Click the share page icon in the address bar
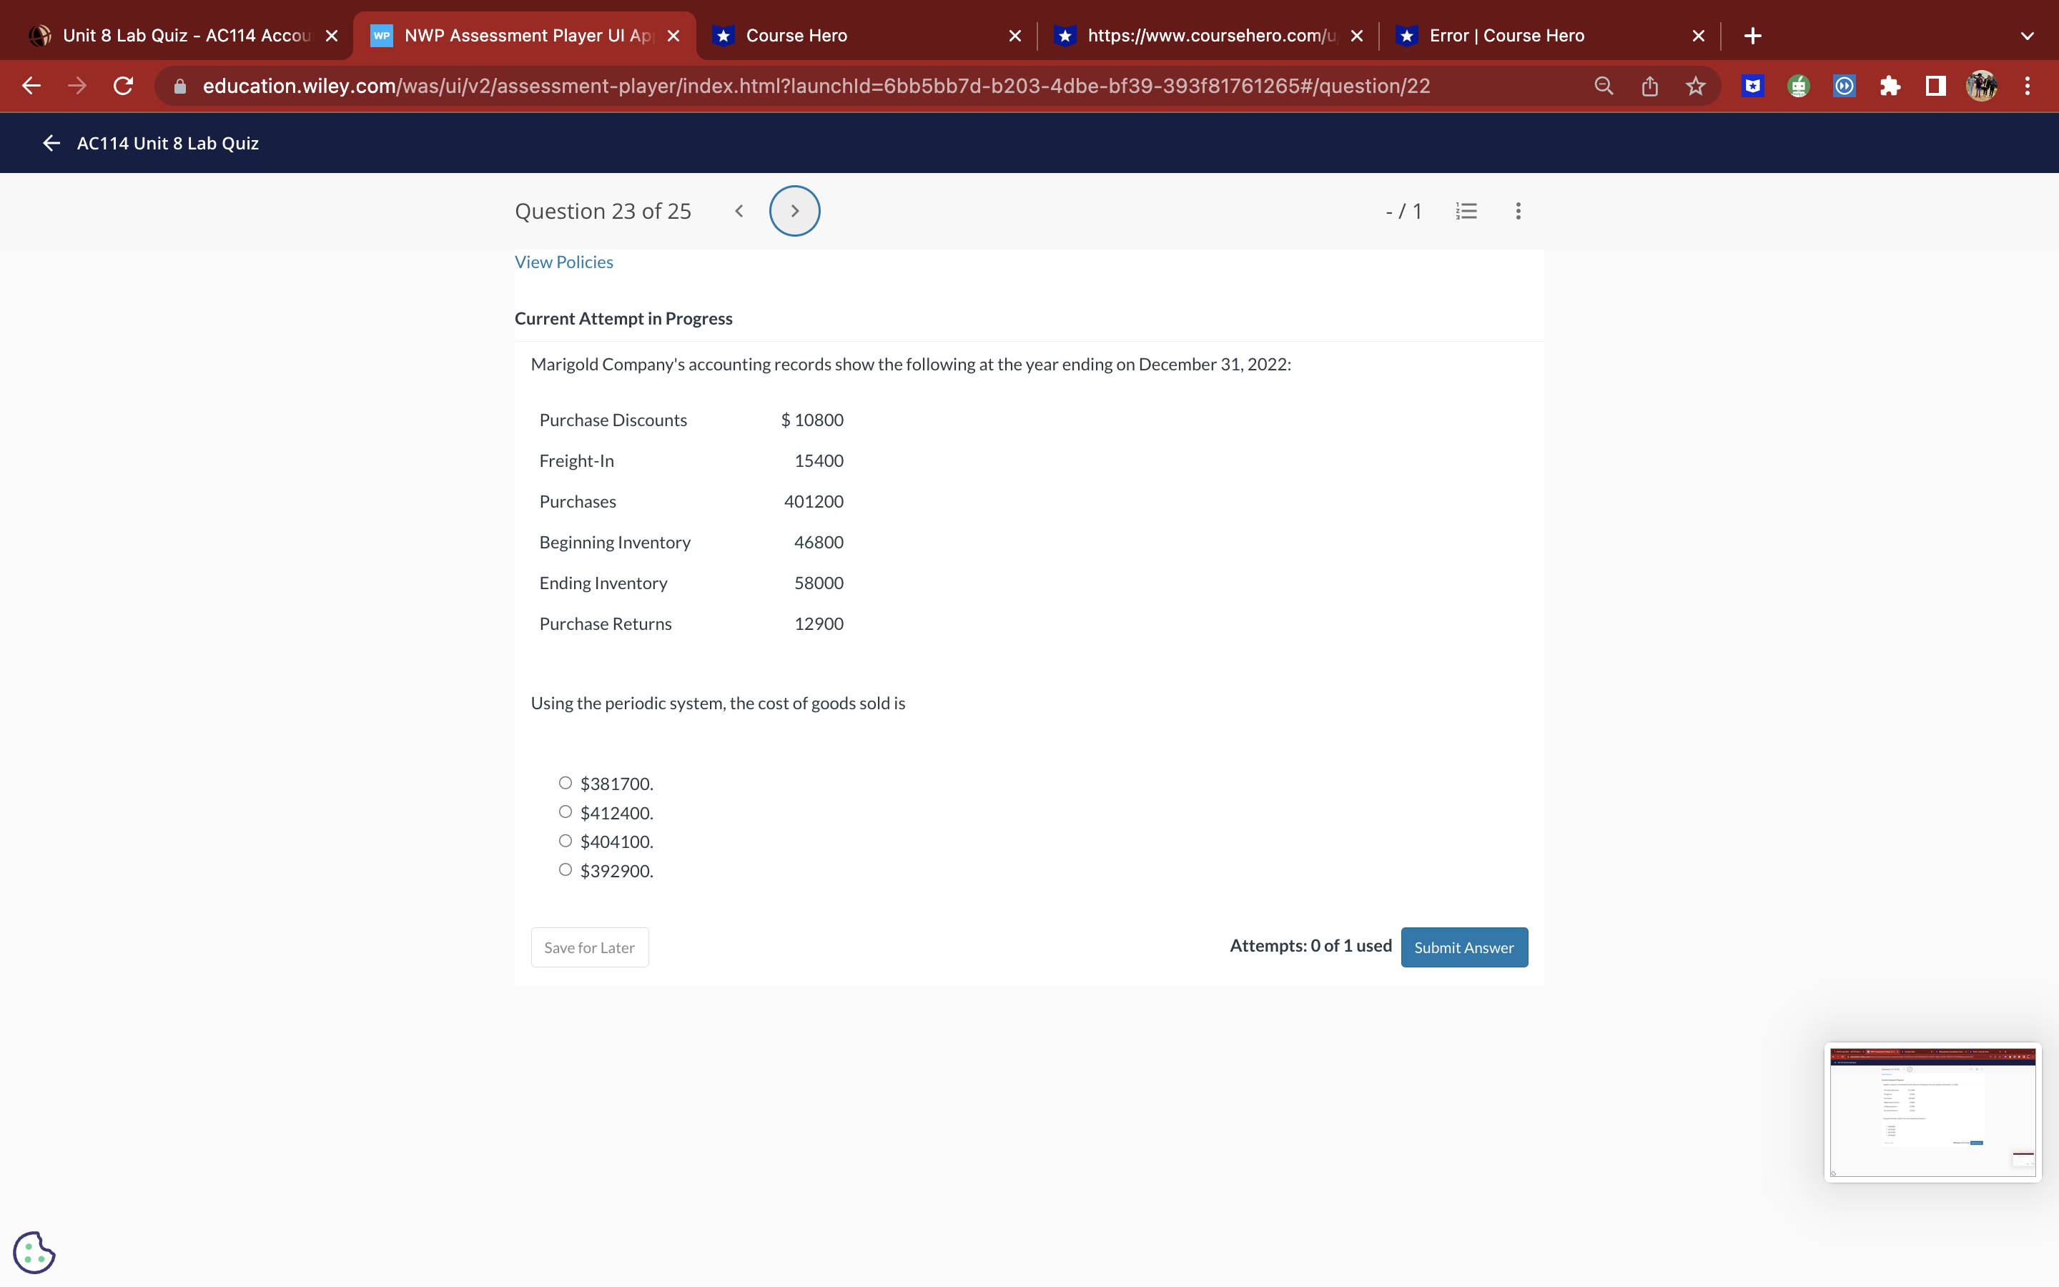 pyautogui.click(x=1650, y=86)
